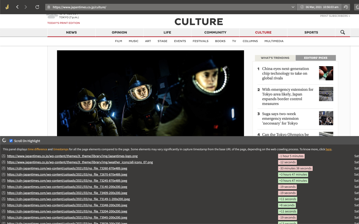Click the info icon beside the capture date
The width and height of the screenshot is (359, 224).
tap(302, 7)
